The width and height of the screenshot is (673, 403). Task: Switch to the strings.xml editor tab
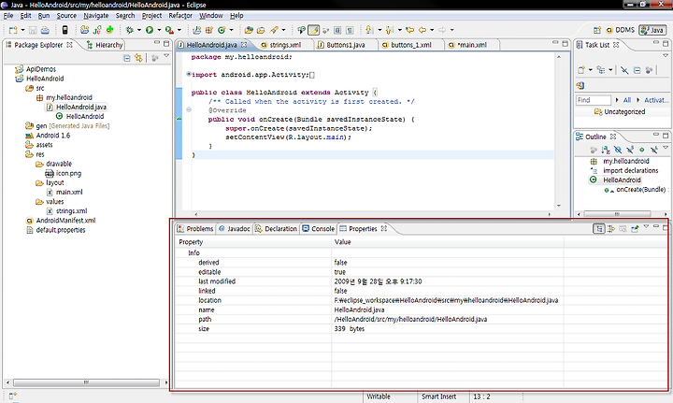point(281,45)
